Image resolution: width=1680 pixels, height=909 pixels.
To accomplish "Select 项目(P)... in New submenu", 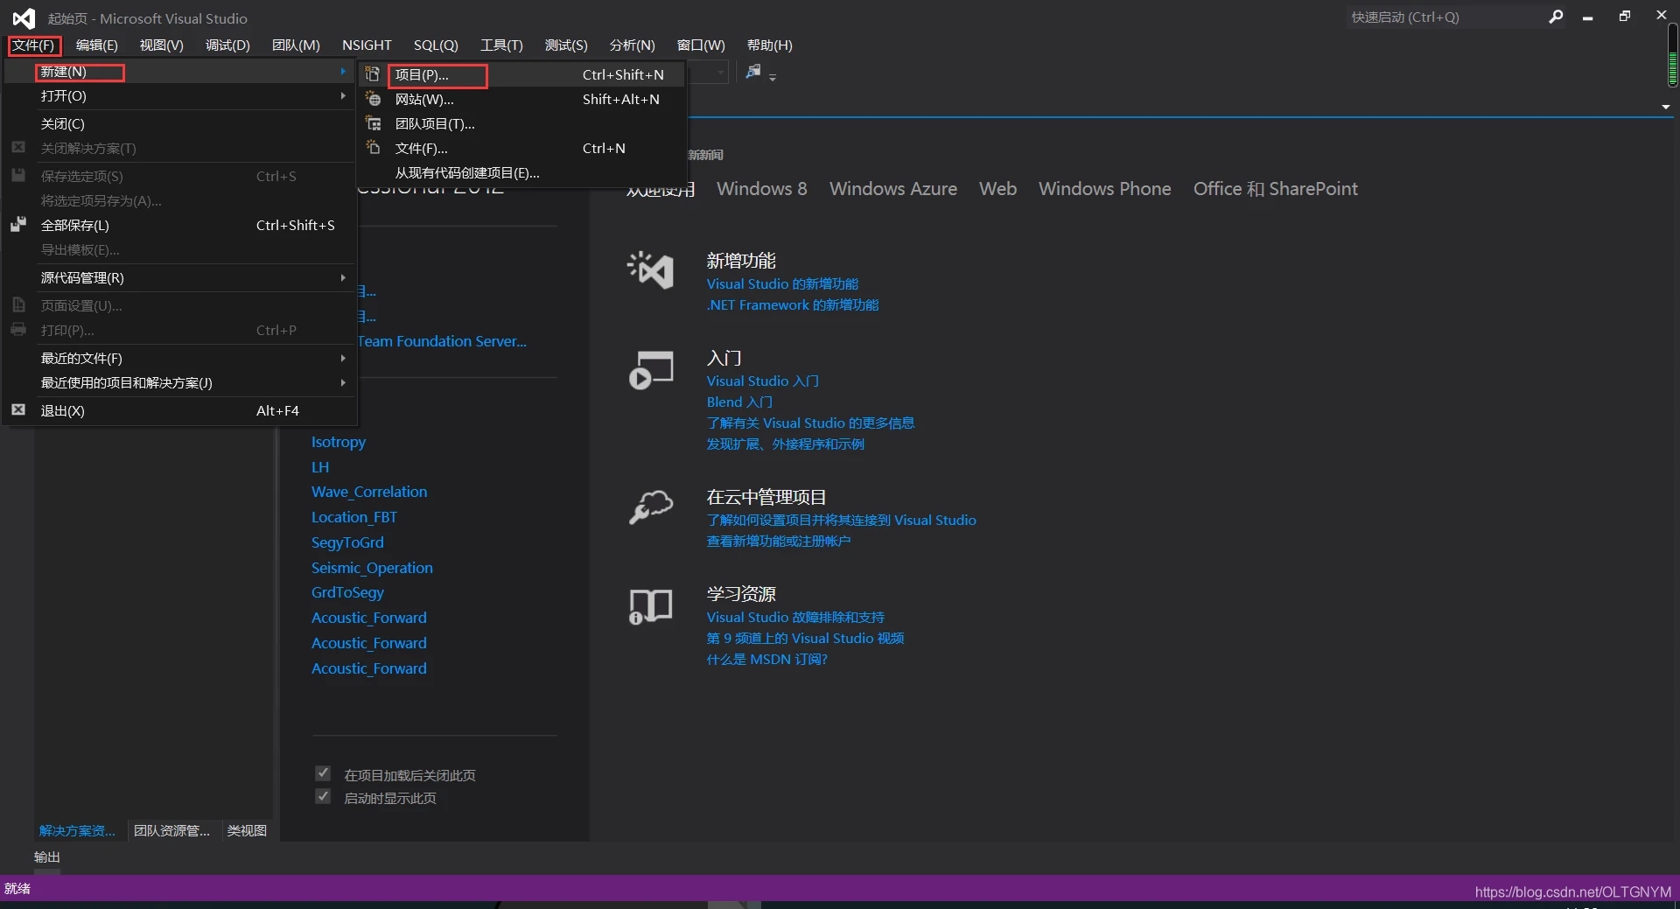I will pyautogui.click(x=521, y=75).
